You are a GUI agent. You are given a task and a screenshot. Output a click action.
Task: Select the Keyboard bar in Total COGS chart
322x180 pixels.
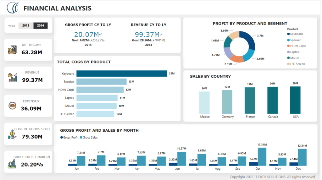pyautogui.click(x=121, y=74)
